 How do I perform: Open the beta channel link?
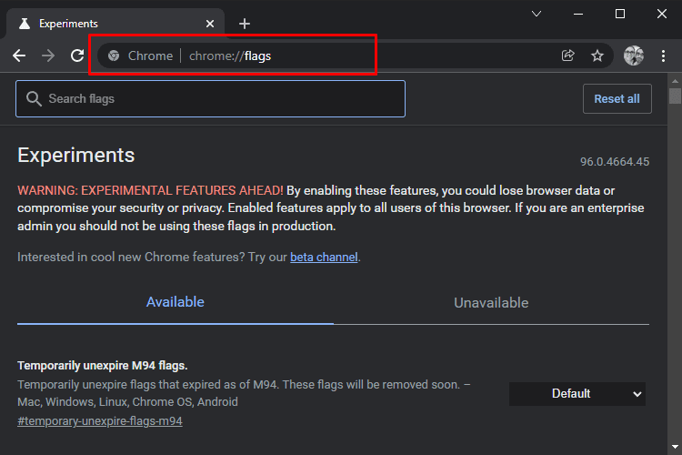pos(324,258)
